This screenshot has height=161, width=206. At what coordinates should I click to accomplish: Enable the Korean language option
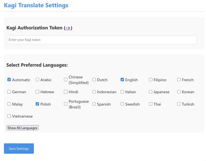179,92
